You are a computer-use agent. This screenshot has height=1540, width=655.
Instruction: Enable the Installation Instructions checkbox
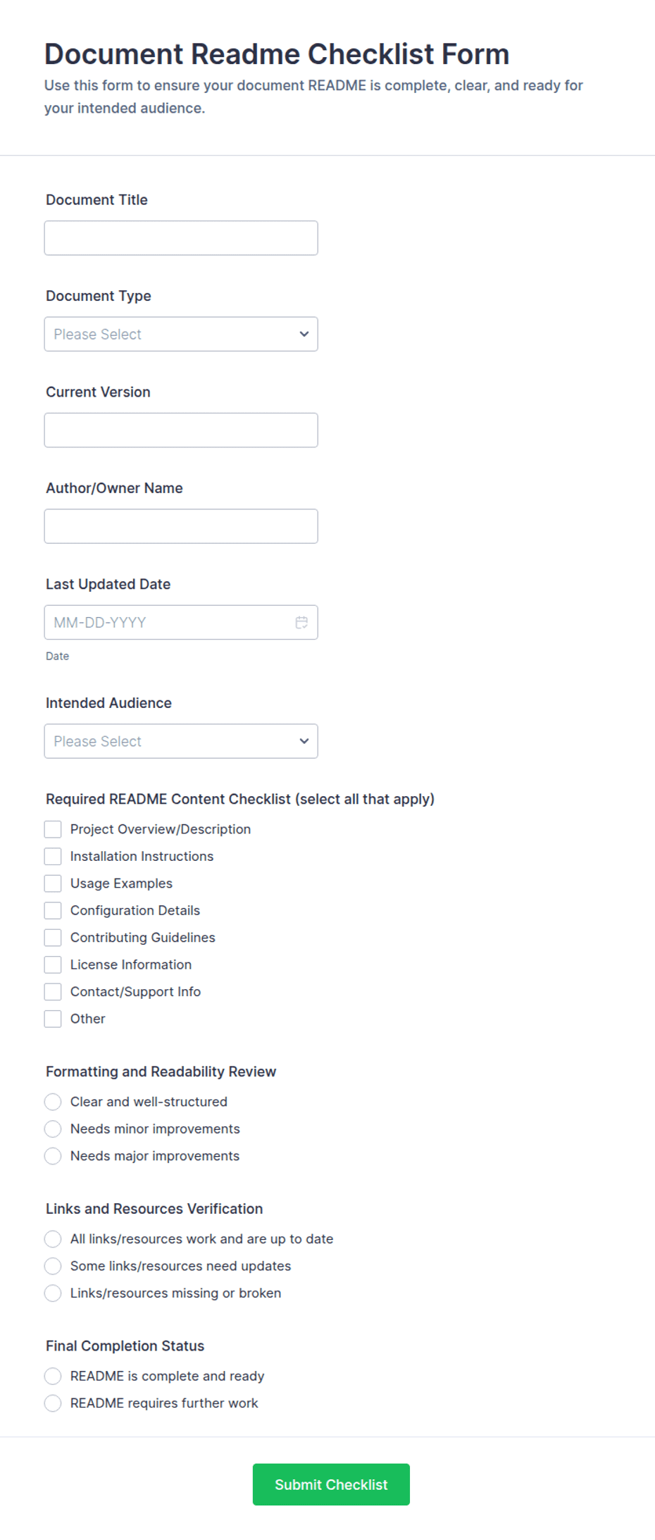53,856
